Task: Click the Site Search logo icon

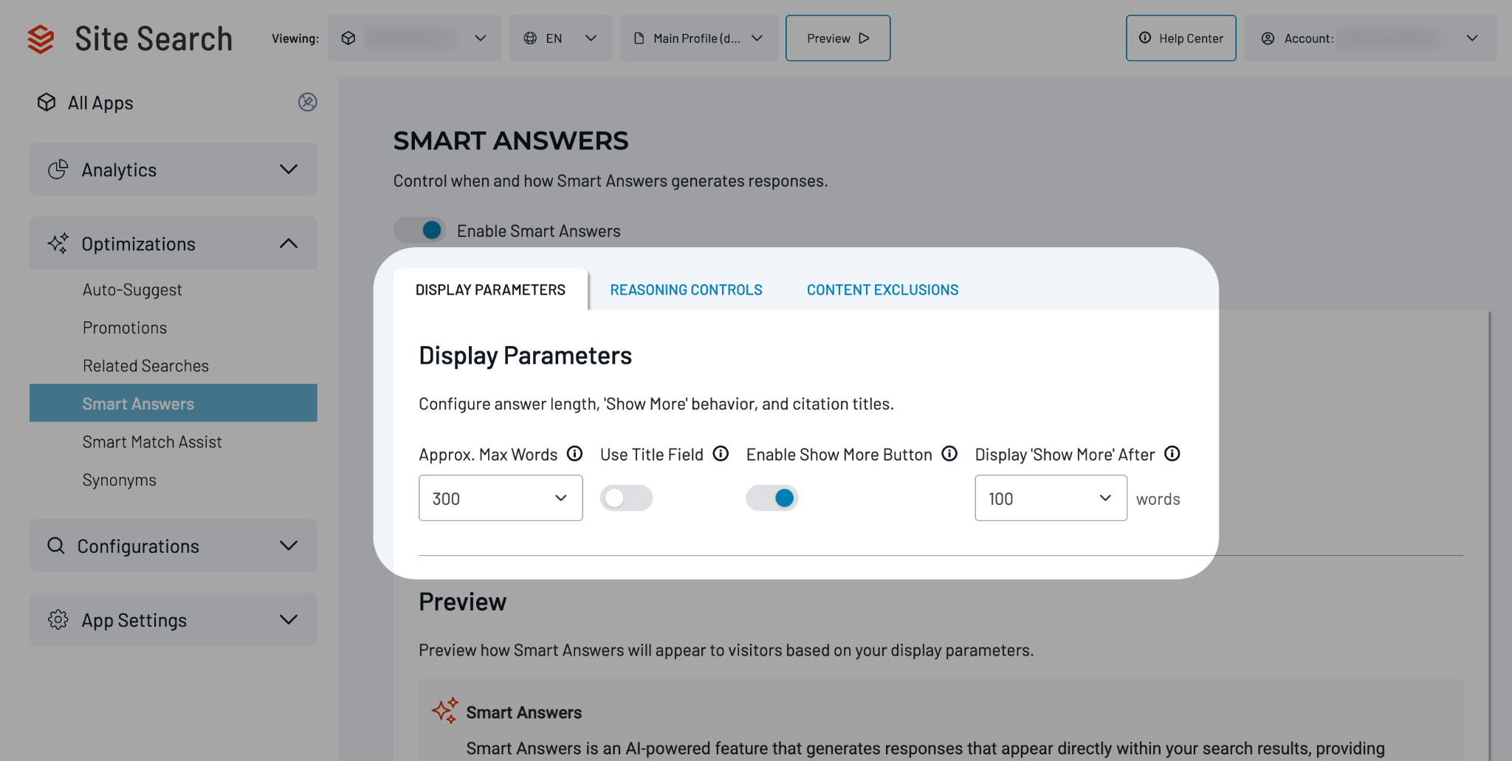Action: [41, 38]
